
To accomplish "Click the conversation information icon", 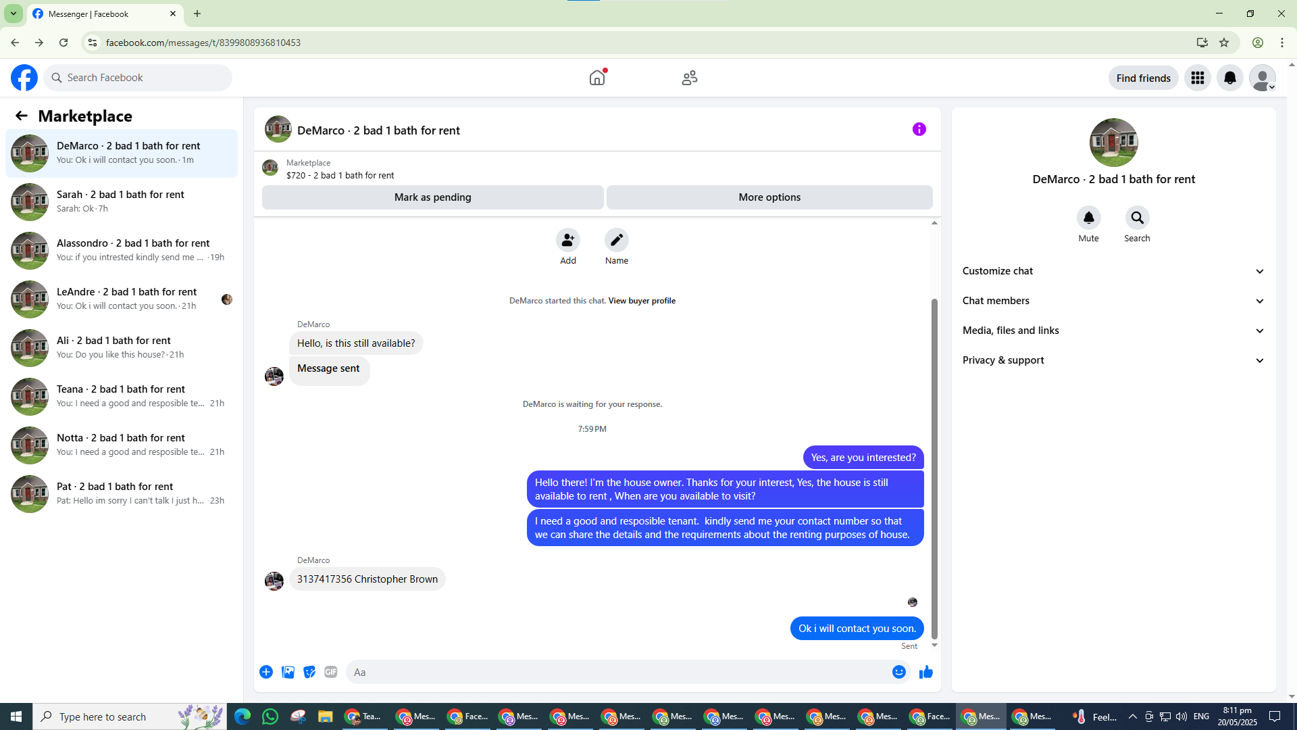I will tap(919, 129).
